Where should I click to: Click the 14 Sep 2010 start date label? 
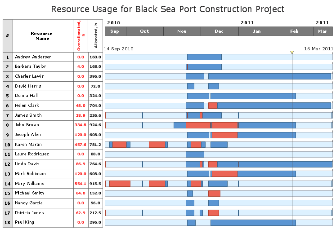(118, 49)
